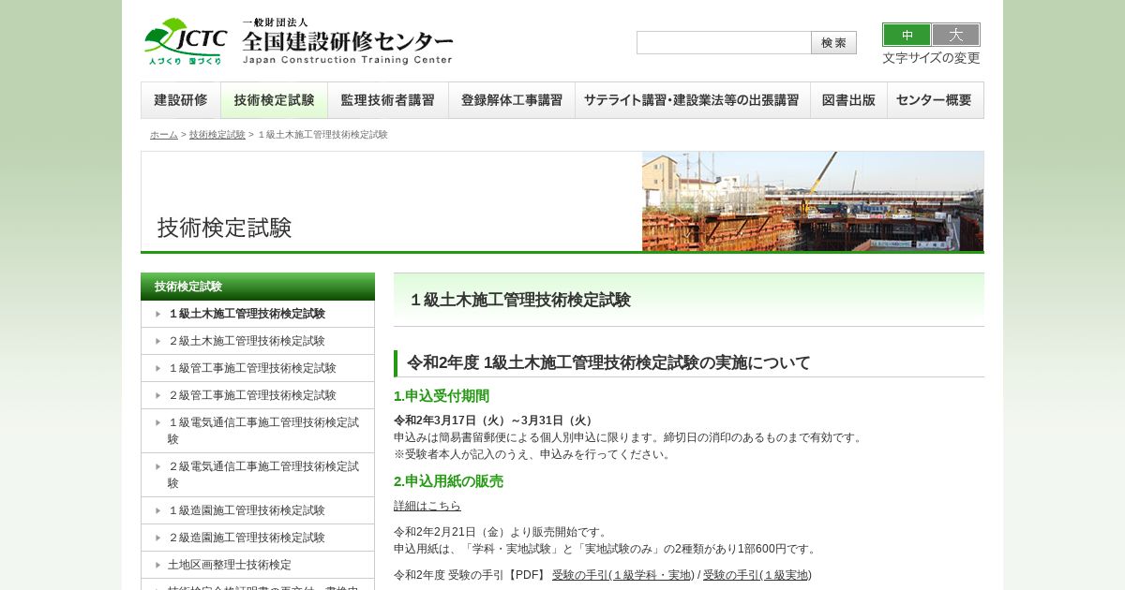Click the construction site banner photo
This screenshot has height=590, width=1125.
tap(813, 201)
